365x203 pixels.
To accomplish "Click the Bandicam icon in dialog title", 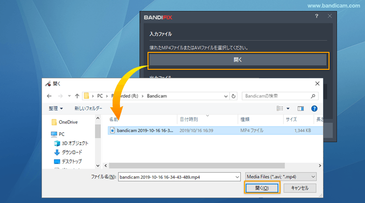I will (x=48, y=84).
